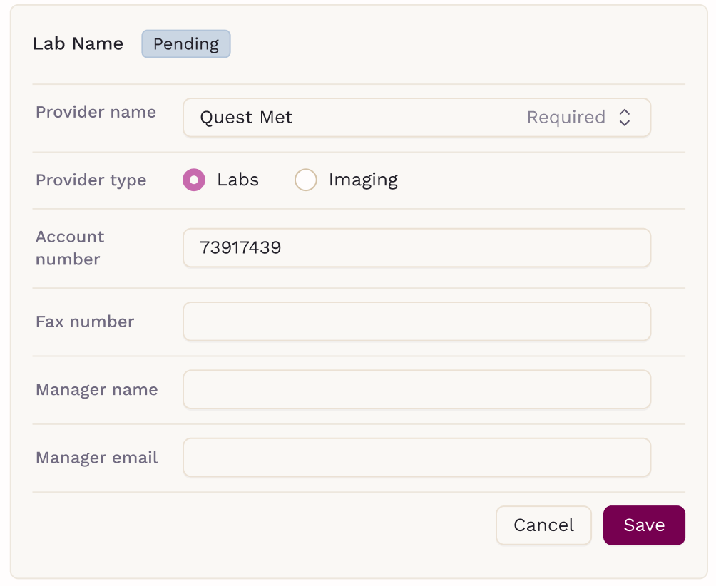This screenshot has height=586, width=716.
Task: Cancel the lab form
Action: point(543,525)
